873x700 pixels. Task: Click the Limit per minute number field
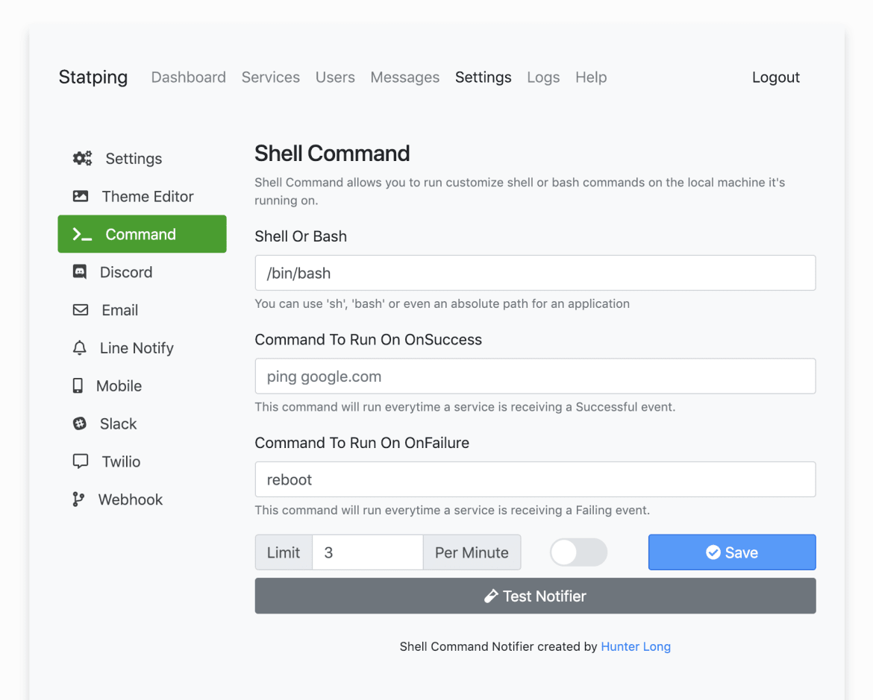(x=367, y=552)
